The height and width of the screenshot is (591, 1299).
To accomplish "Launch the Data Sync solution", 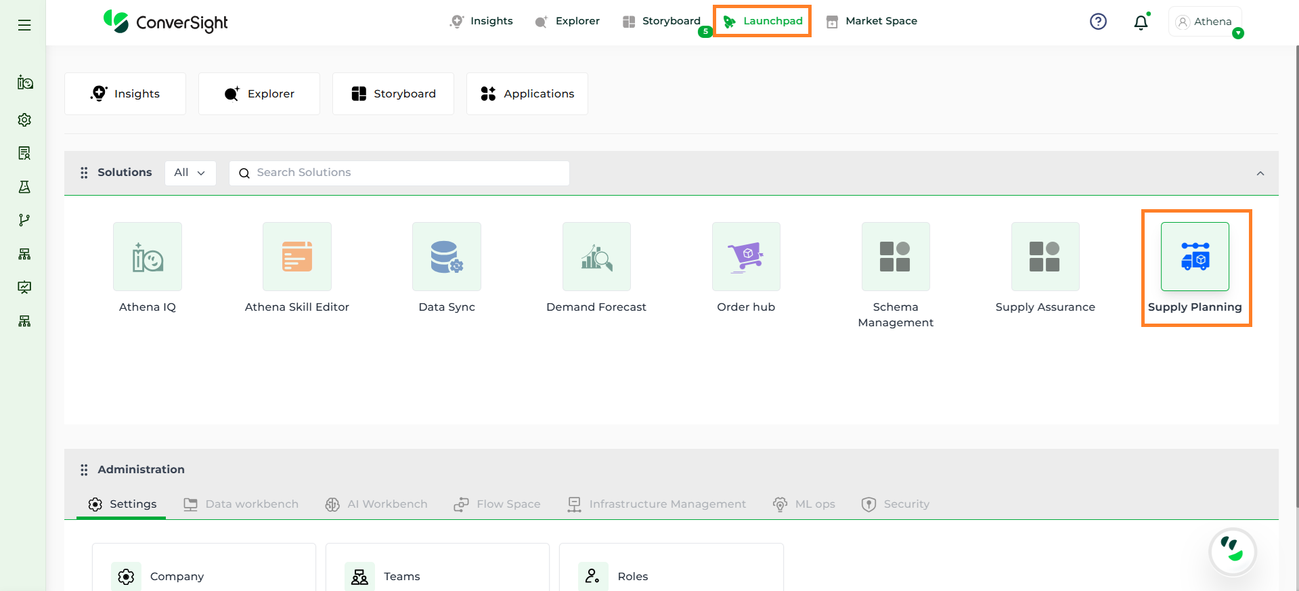I will pyautogui.click(x=447, y=257).
